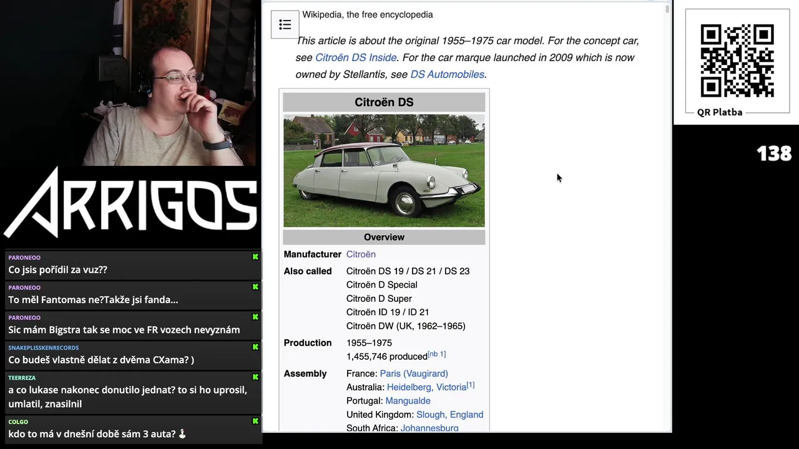Click the 'Production' row label
The width and height of the screenshot is (799, 449).
click(308, 343)
